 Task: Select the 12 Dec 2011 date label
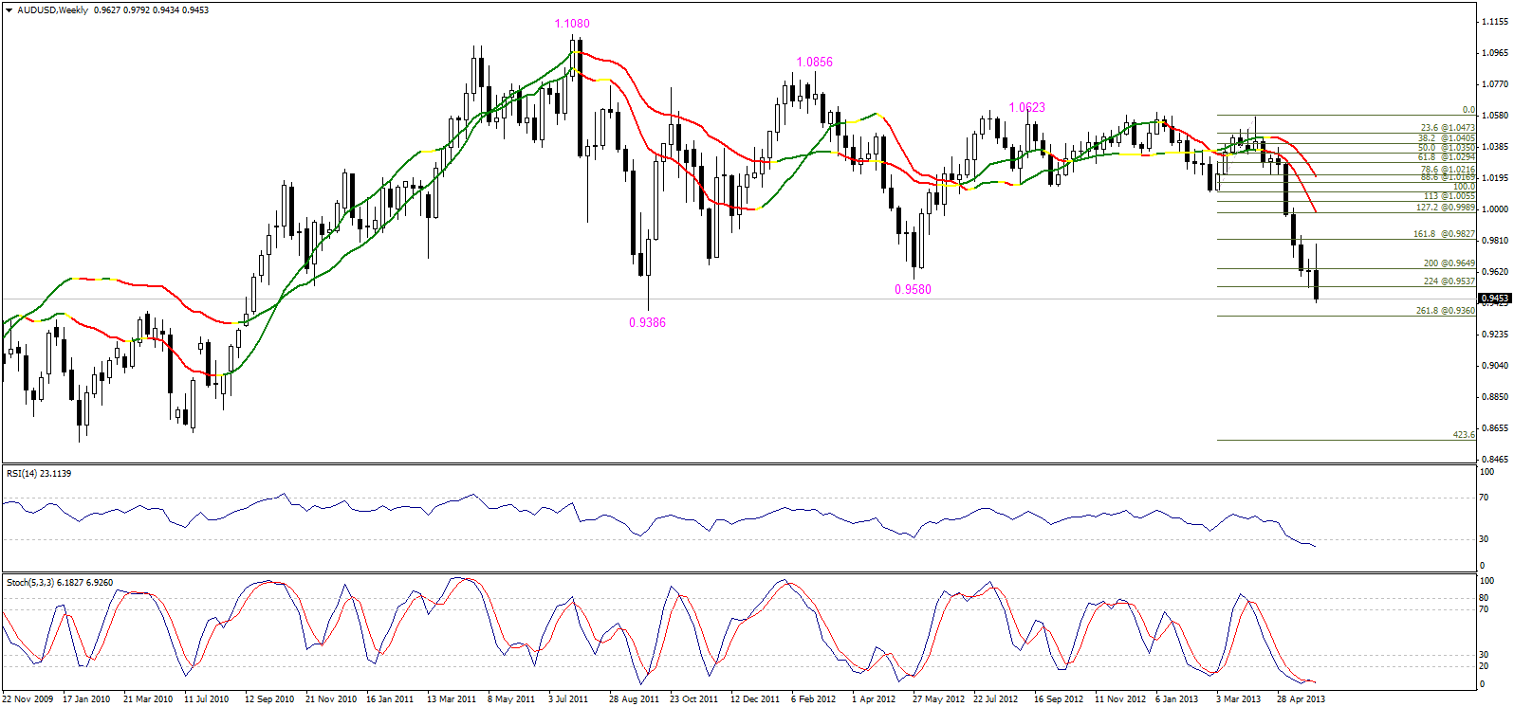755,699
